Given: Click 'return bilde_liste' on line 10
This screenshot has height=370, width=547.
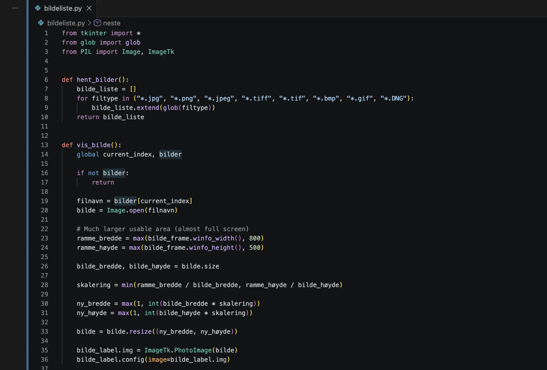Looking at the screenshot, I should (111, 117).
